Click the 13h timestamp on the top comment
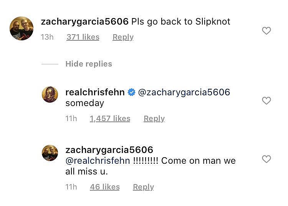The width and height of the screenshot is (288, 206). pyautogui.click(x=47, y=37)
